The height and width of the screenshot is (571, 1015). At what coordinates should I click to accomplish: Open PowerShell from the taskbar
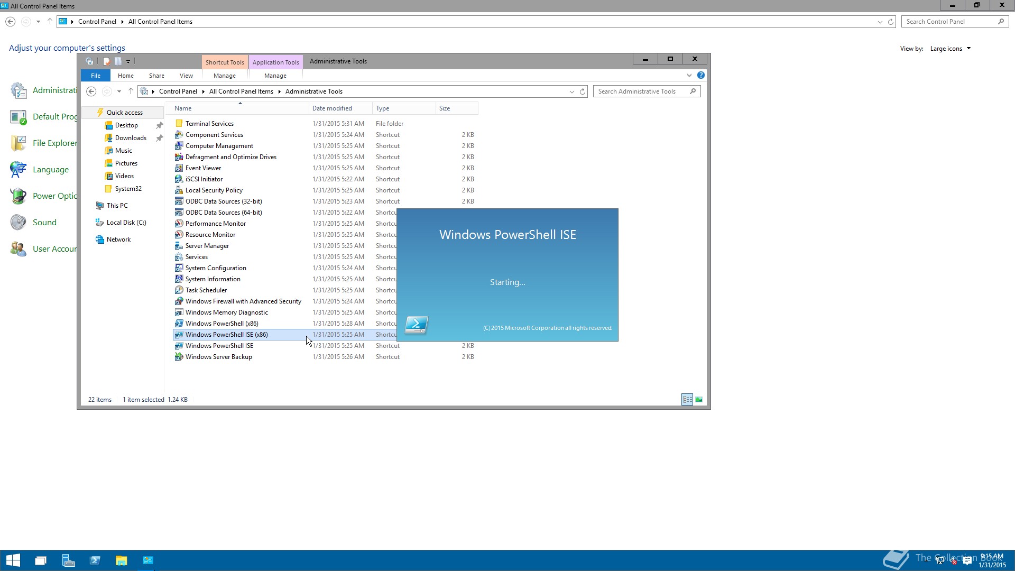(x=95, y=560)
